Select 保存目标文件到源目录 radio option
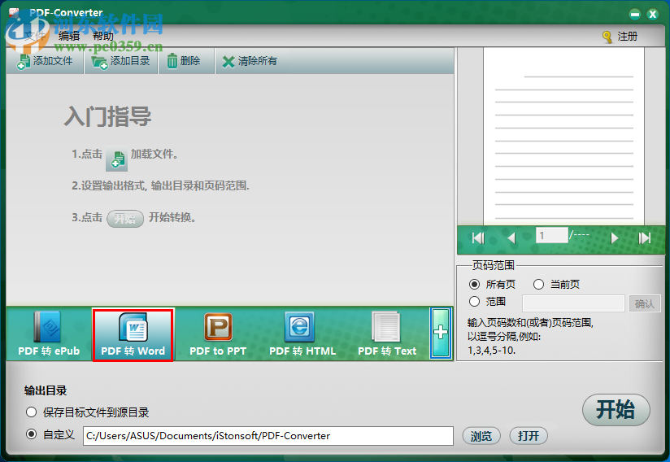The height and width of the screenshot is (462, 670). [31, 412]
